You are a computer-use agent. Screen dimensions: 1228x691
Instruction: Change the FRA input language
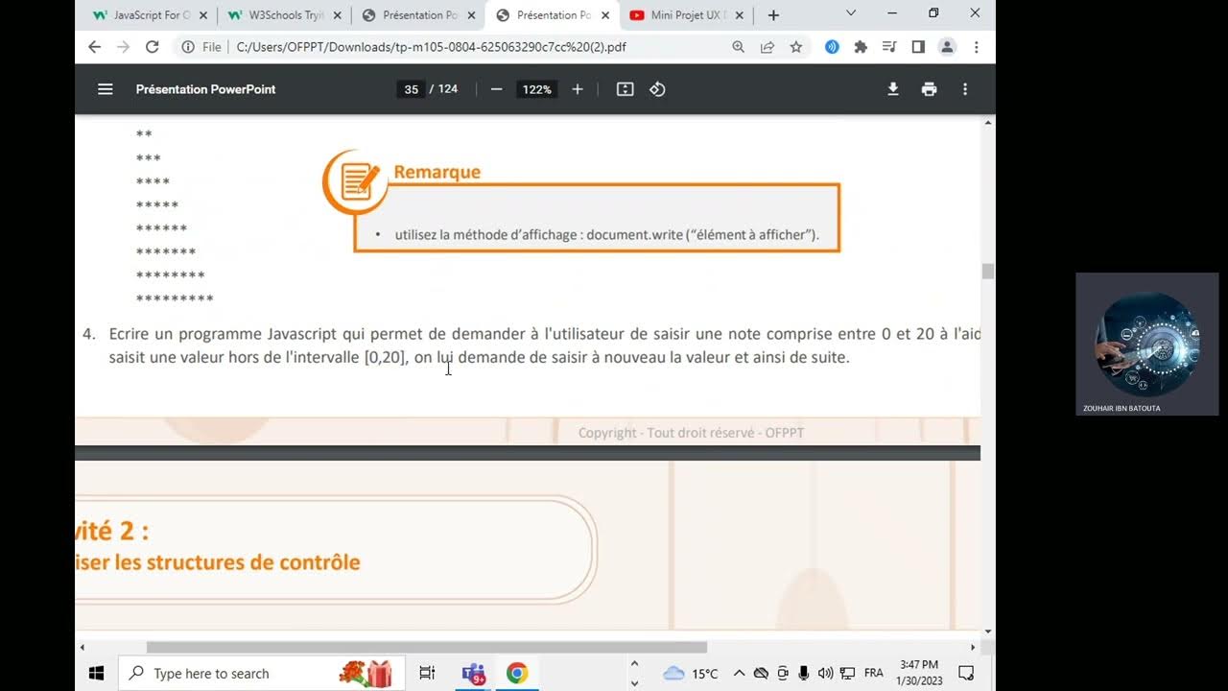[873, 673]
